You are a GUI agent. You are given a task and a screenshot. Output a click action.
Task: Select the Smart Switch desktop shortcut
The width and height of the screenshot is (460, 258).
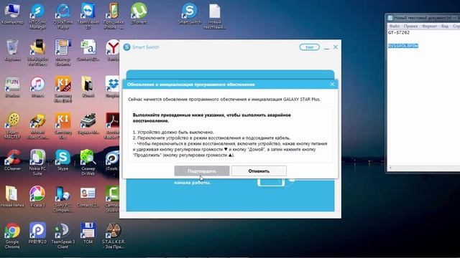(x=189, y=14)
